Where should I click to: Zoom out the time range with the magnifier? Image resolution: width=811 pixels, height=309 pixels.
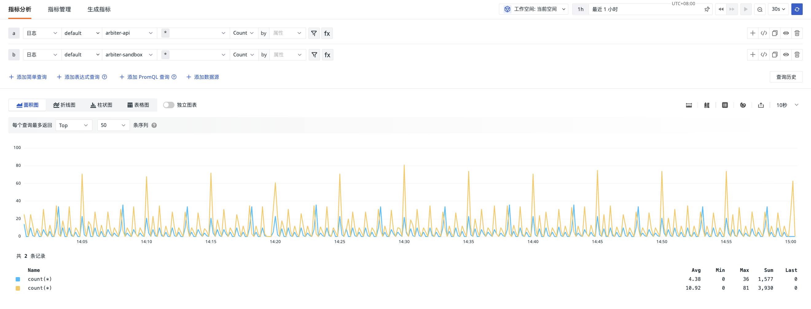[x=760, y=9]
